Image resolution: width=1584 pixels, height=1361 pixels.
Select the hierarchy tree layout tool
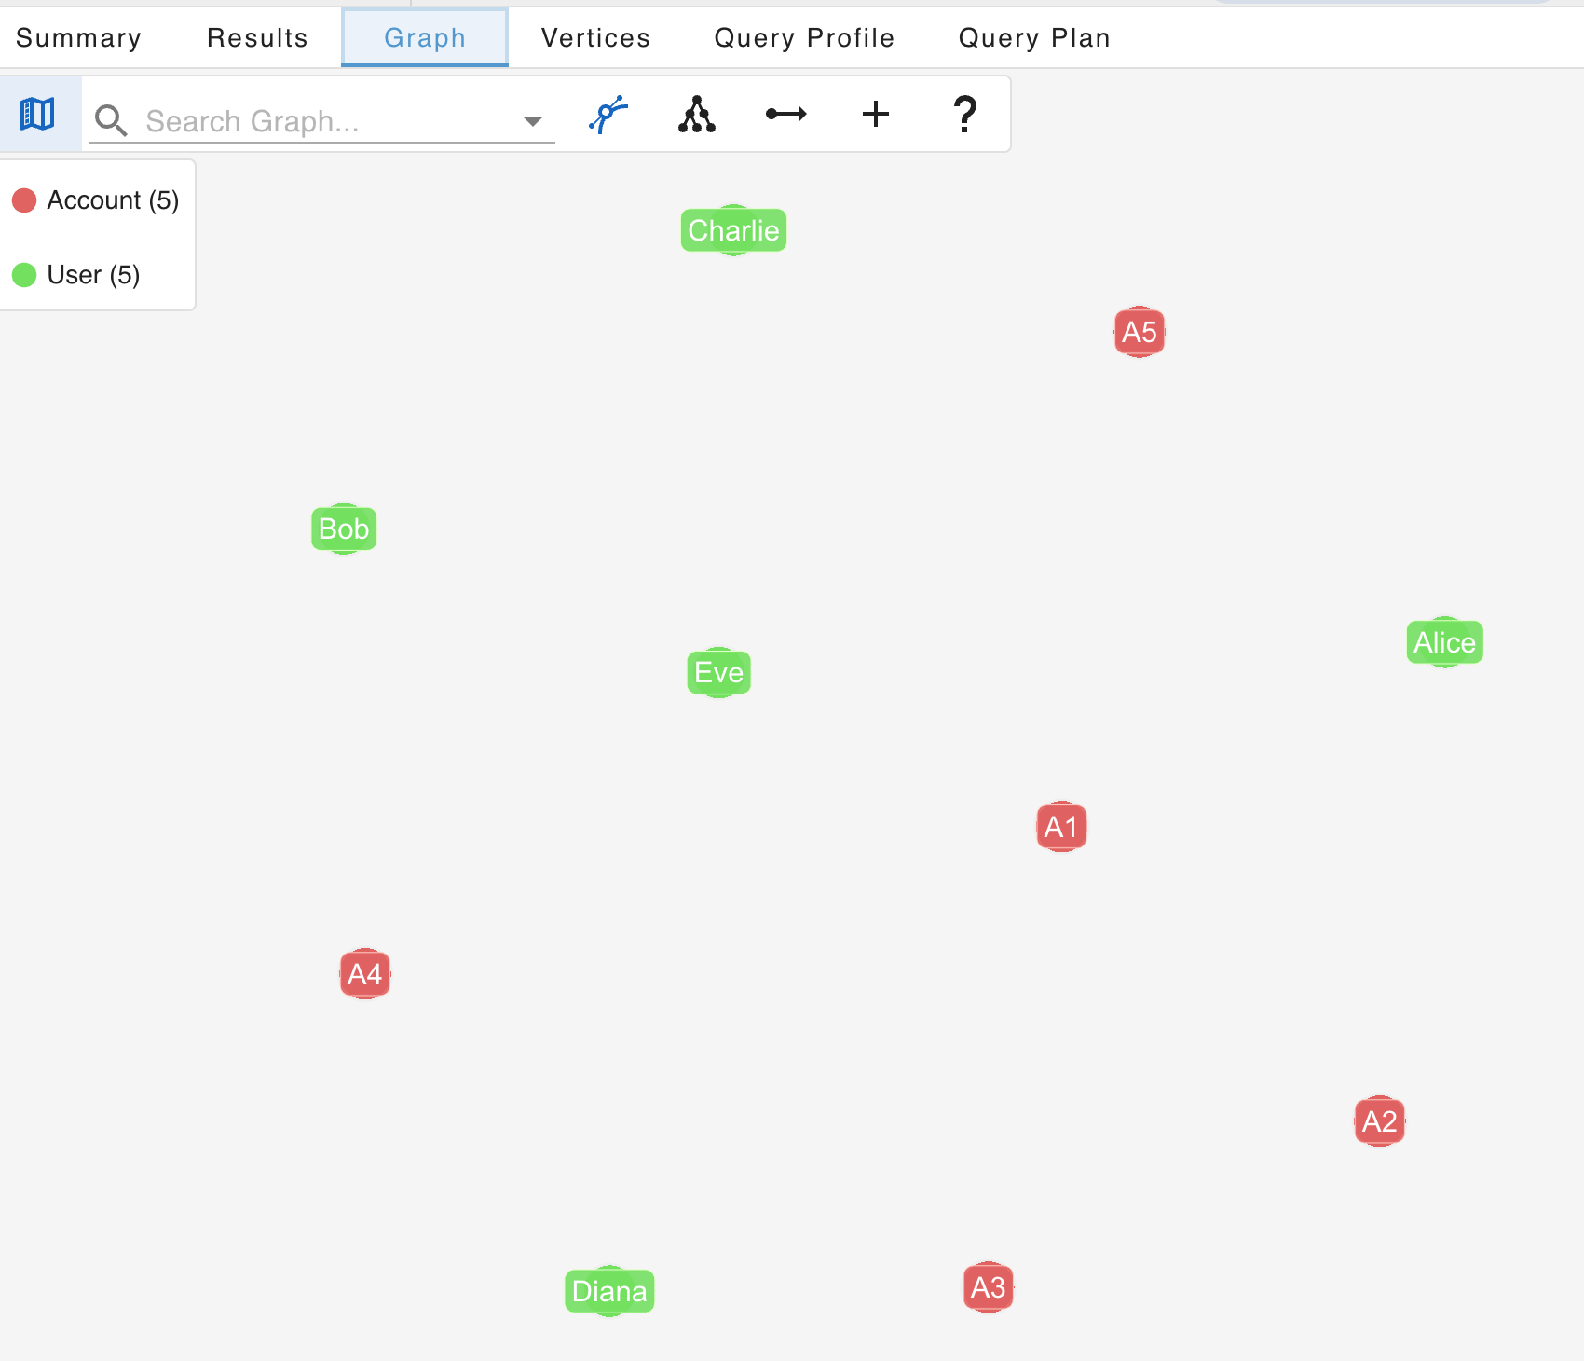click(696, 114)
